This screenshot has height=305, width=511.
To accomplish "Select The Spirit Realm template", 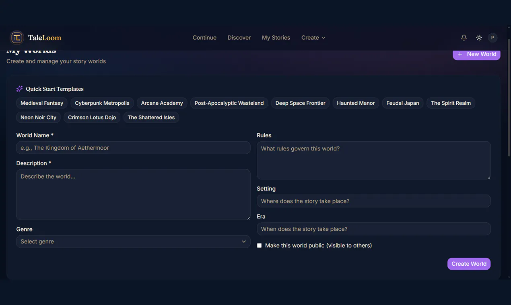I will tap(451, 103).
